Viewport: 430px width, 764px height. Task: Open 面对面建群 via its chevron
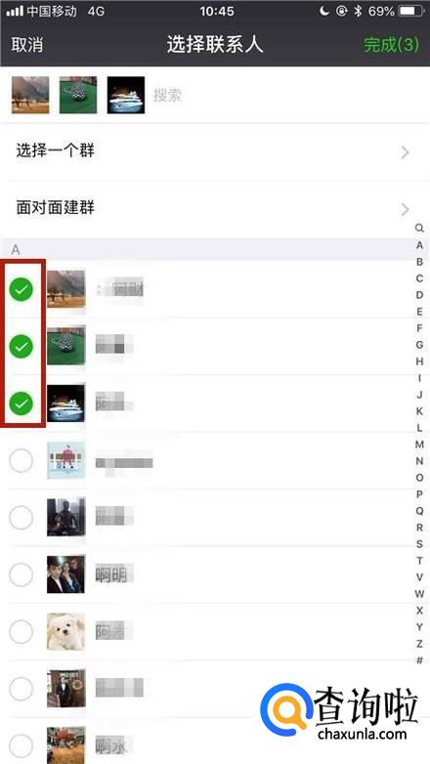[x=405, y=209]
